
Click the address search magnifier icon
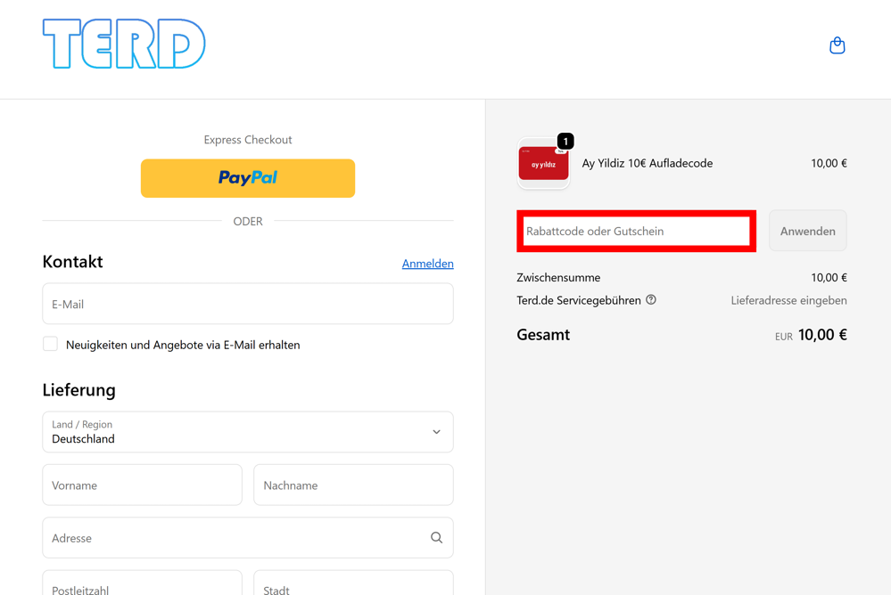(436, 537)
